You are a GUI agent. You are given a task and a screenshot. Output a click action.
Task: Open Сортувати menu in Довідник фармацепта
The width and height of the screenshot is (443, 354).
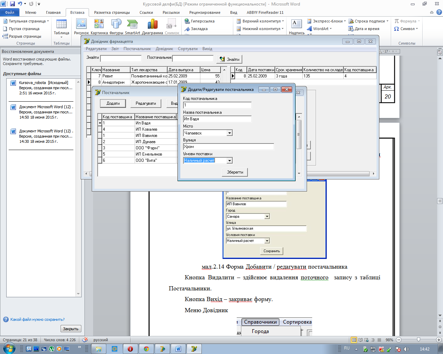pos(188,49)
